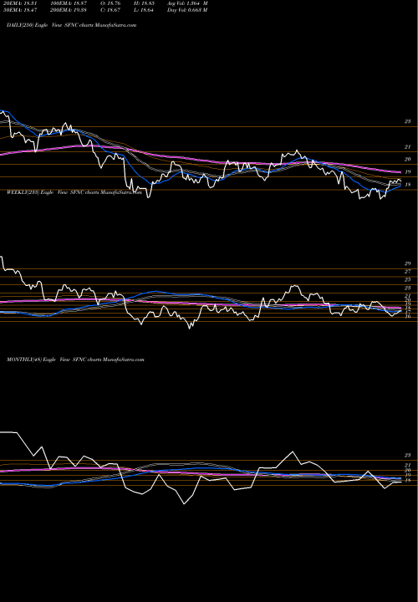Select the high price 'H:' reading

[144, 3]
